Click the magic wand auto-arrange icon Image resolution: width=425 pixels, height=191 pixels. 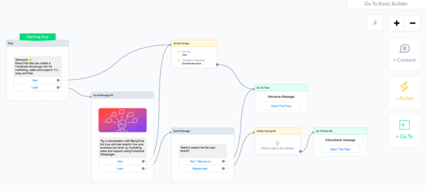(x=375, y=23)
